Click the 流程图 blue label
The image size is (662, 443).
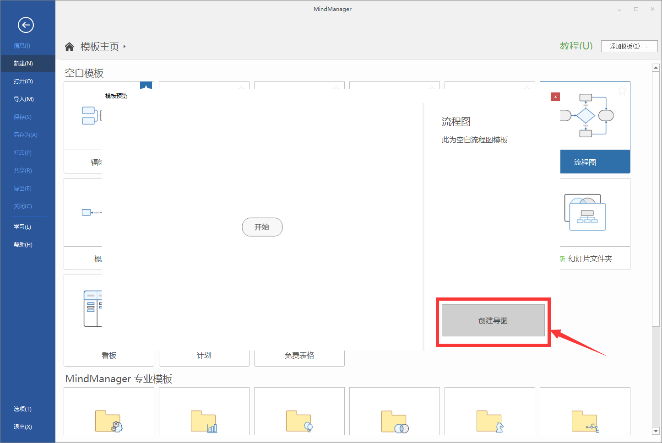pyautogui.click(x=595, y=162)
